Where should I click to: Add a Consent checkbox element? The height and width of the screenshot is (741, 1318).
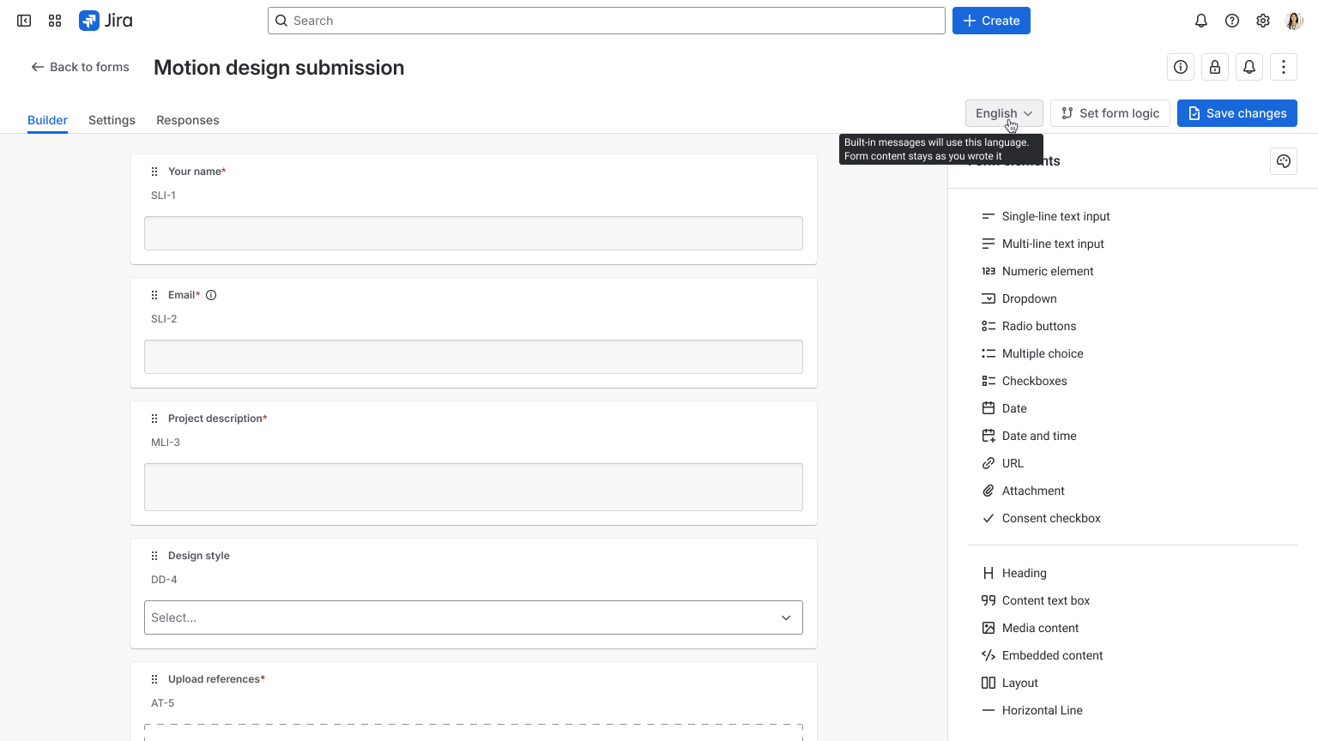tap(1041, 518)
